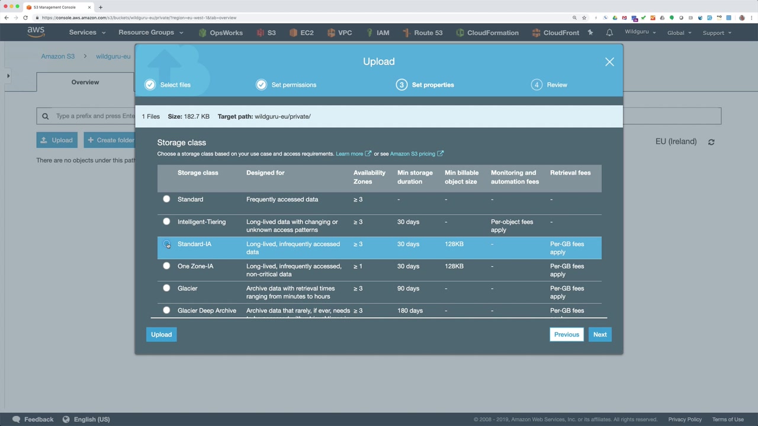
Task: Open the VPC service shortcut
Action: pyautogui.click(x=339, y=33)
